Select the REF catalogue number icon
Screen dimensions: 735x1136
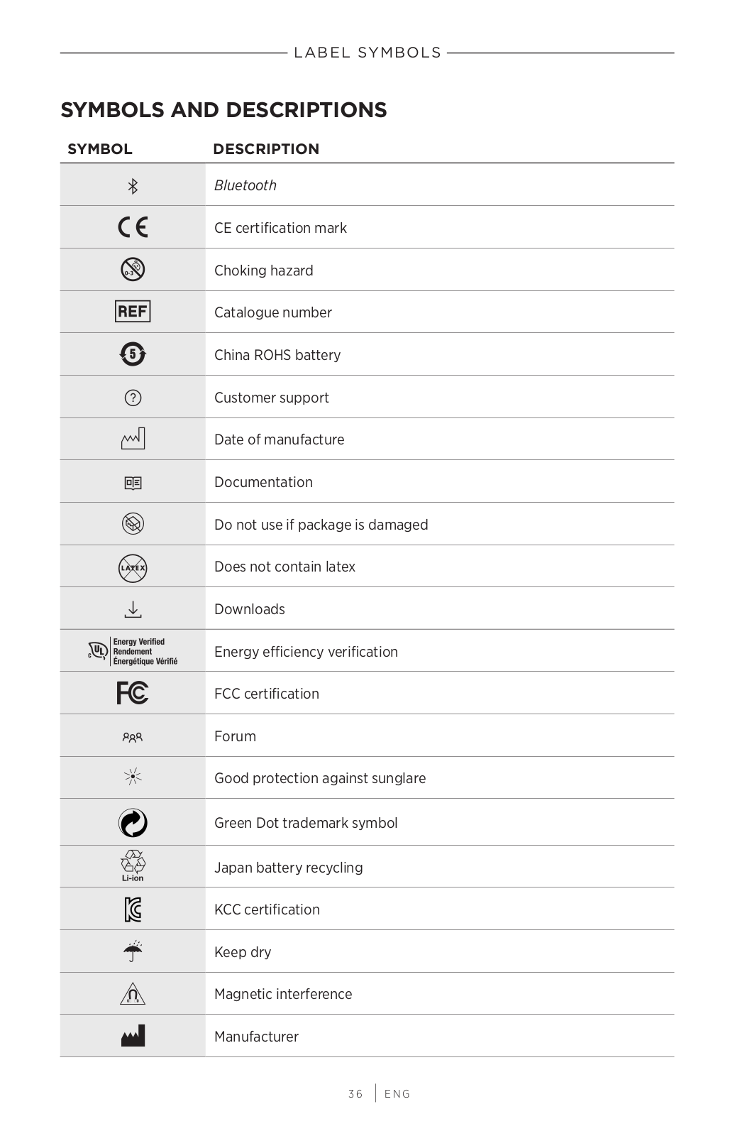(133, 311)
